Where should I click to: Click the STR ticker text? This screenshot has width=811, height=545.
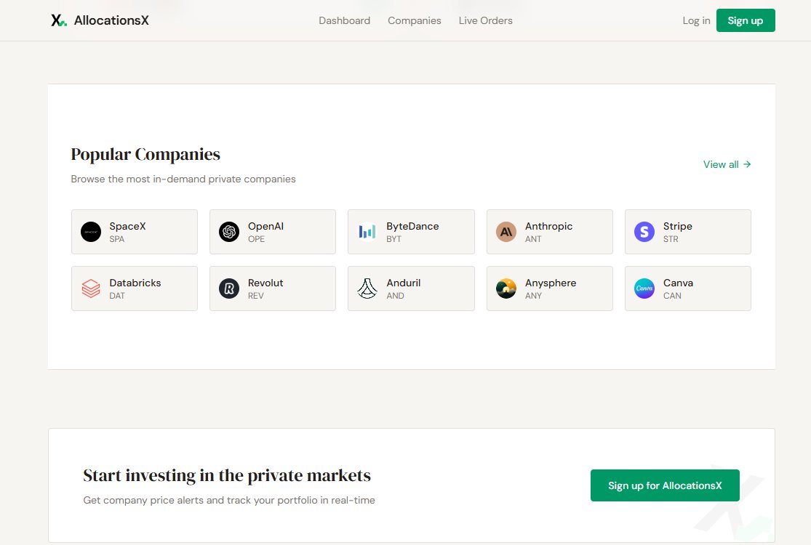[x=671, y=239]
